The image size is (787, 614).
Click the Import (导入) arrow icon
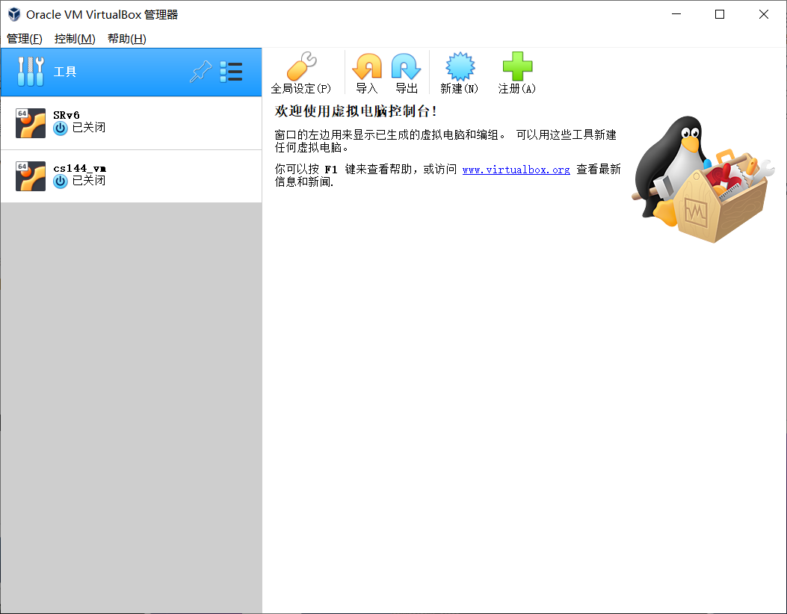367,66
